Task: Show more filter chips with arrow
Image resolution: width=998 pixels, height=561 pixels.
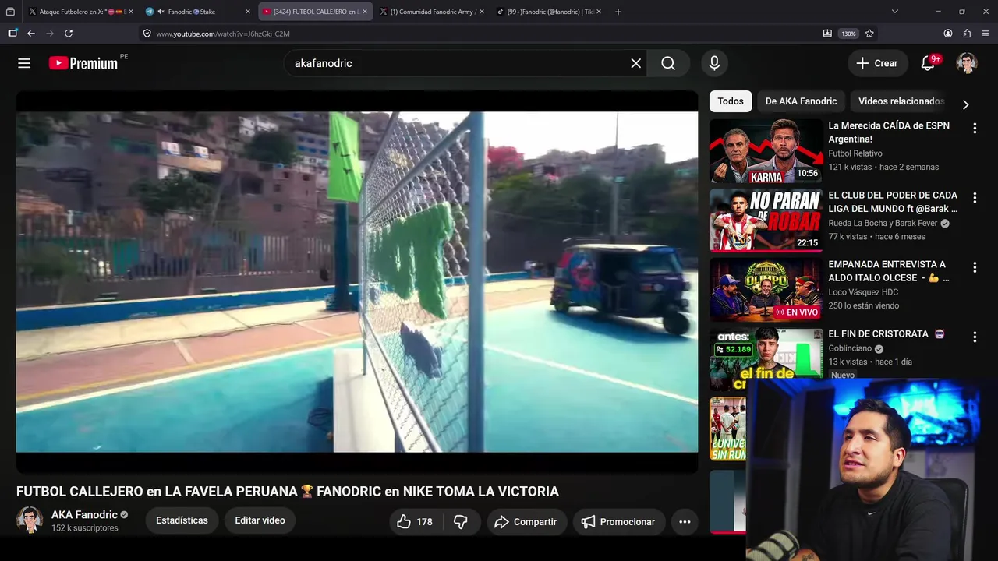Action: click(x=965, y=104)
